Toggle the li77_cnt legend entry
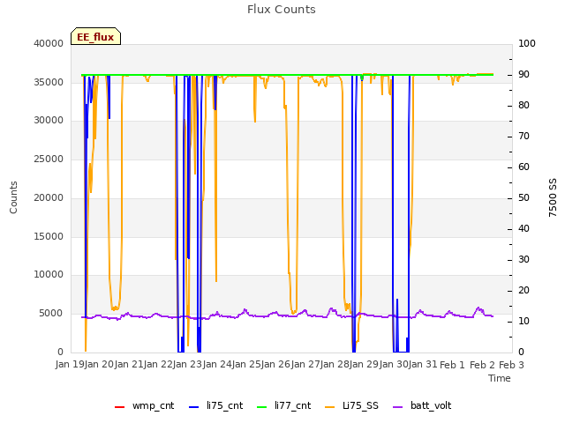 click(284, 406)
